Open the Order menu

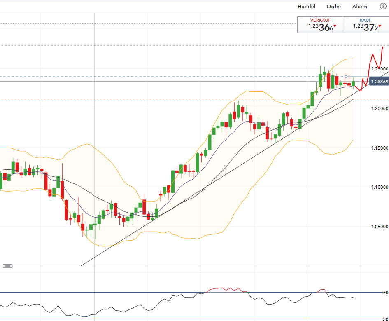pos(334,7)
